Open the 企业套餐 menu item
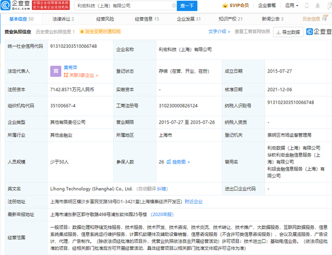 [x=267, y=6]
